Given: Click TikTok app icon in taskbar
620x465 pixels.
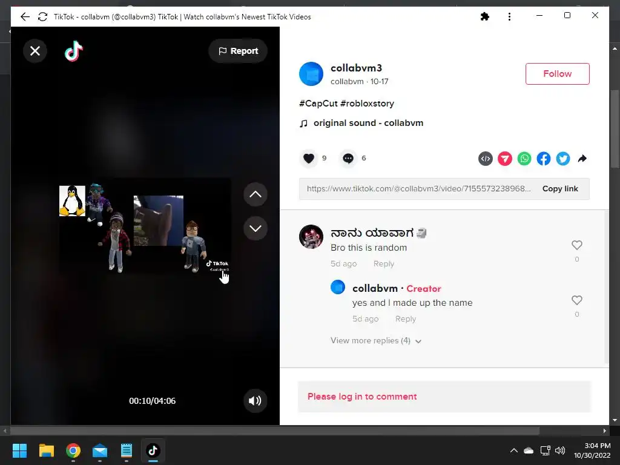Looking at the screenshot, I should pyautogui.click(x=153, y=450).
